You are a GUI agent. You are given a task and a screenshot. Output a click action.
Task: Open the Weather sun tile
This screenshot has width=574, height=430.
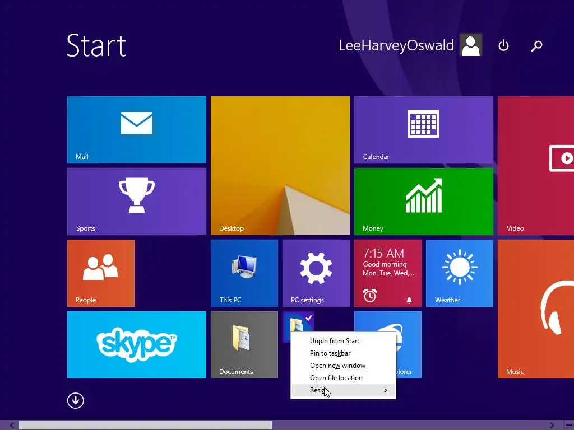[460, 273]
